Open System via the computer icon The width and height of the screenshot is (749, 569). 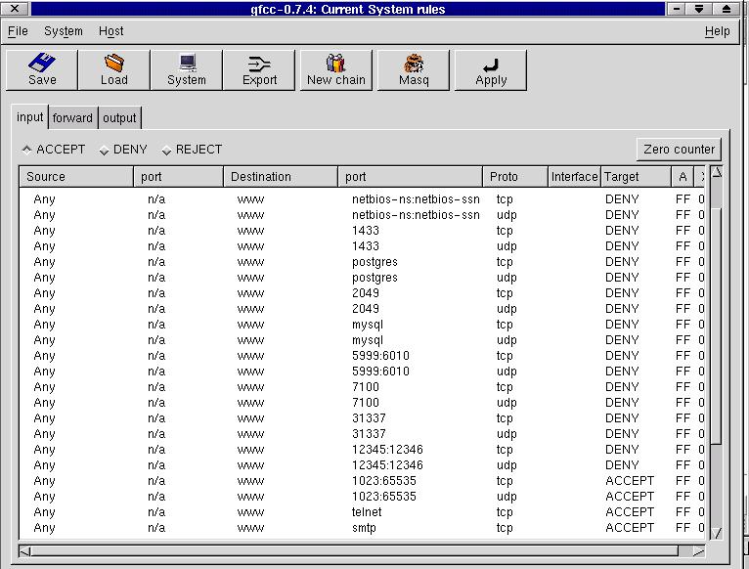(187, 64)
